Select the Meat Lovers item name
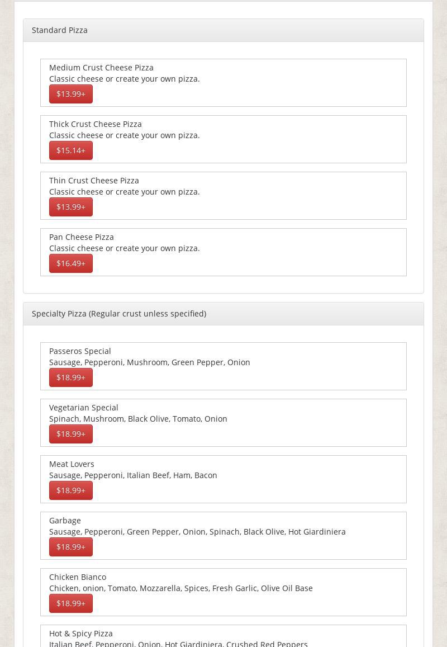This screenshot has width=447, height=647. pyautogui.click(x=72, y=464)
